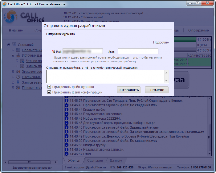Viewport: 216px width, 173px height.
Task: Open the Подробно link
Action: [161, 42]
